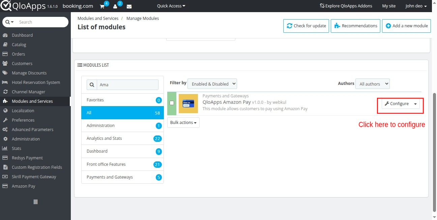Click the Advanced Parameters gears icon
437x220 pixels.
click(5, 129)
